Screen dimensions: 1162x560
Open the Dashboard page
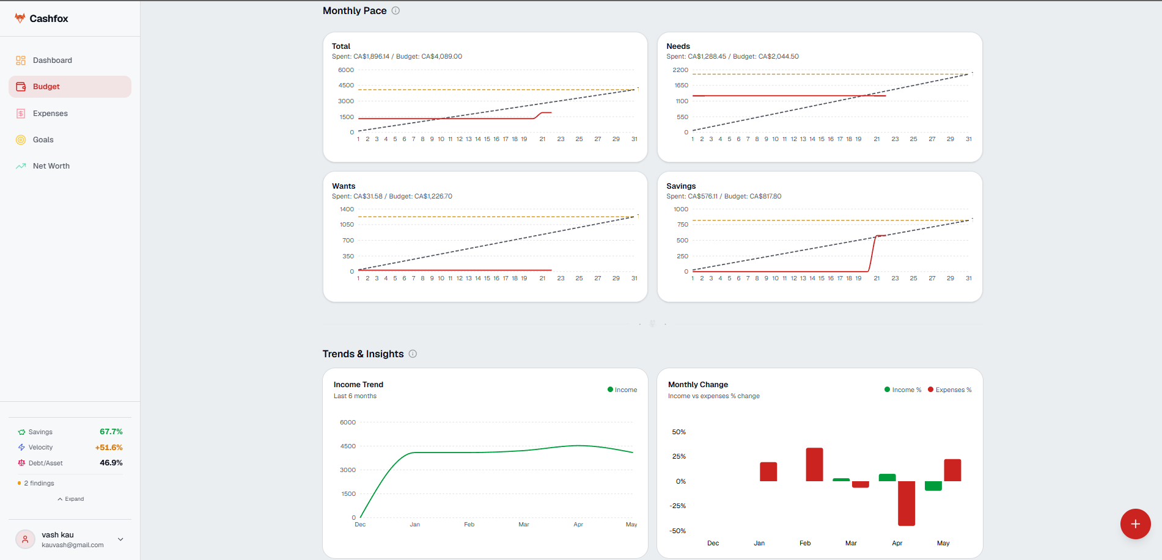point(70,60)
